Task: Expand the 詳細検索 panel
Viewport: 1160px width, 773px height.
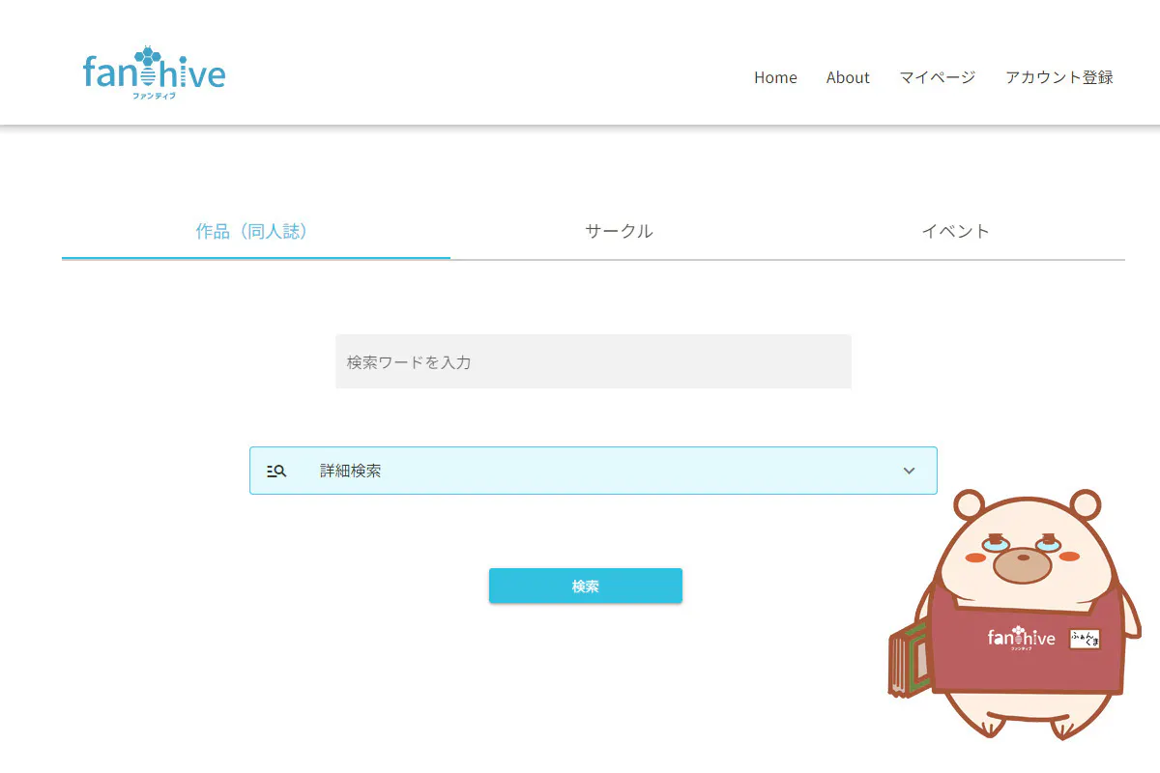Action: tap(593, 471)
